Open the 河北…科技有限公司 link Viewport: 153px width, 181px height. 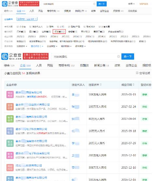click(29, 165)
